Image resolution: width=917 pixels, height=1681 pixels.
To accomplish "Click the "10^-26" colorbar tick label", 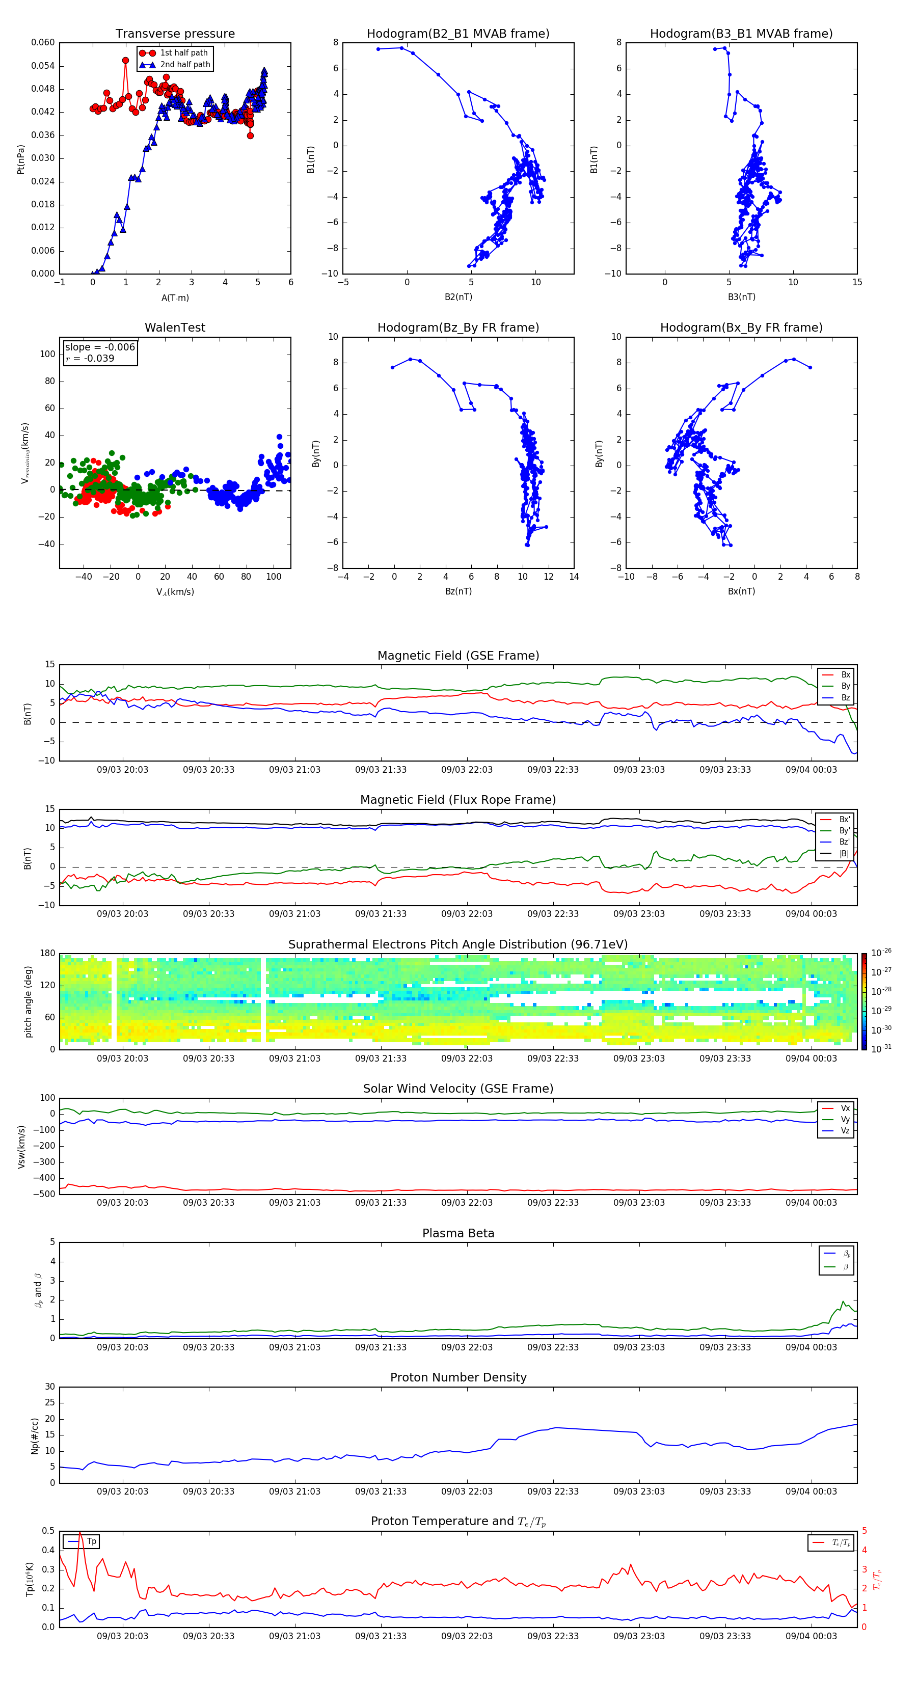I will tap(881, 953).
